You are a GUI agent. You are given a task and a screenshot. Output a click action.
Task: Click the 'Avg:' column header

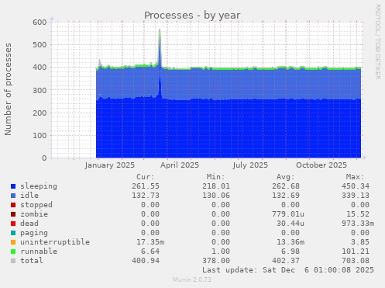(286, 177)
